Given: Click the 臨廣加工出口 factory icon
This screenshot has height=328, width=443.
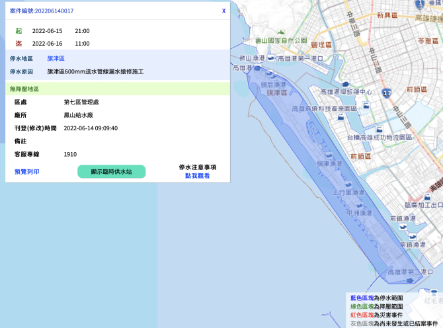Looking at the screenshot, I should tap(427, 196).
